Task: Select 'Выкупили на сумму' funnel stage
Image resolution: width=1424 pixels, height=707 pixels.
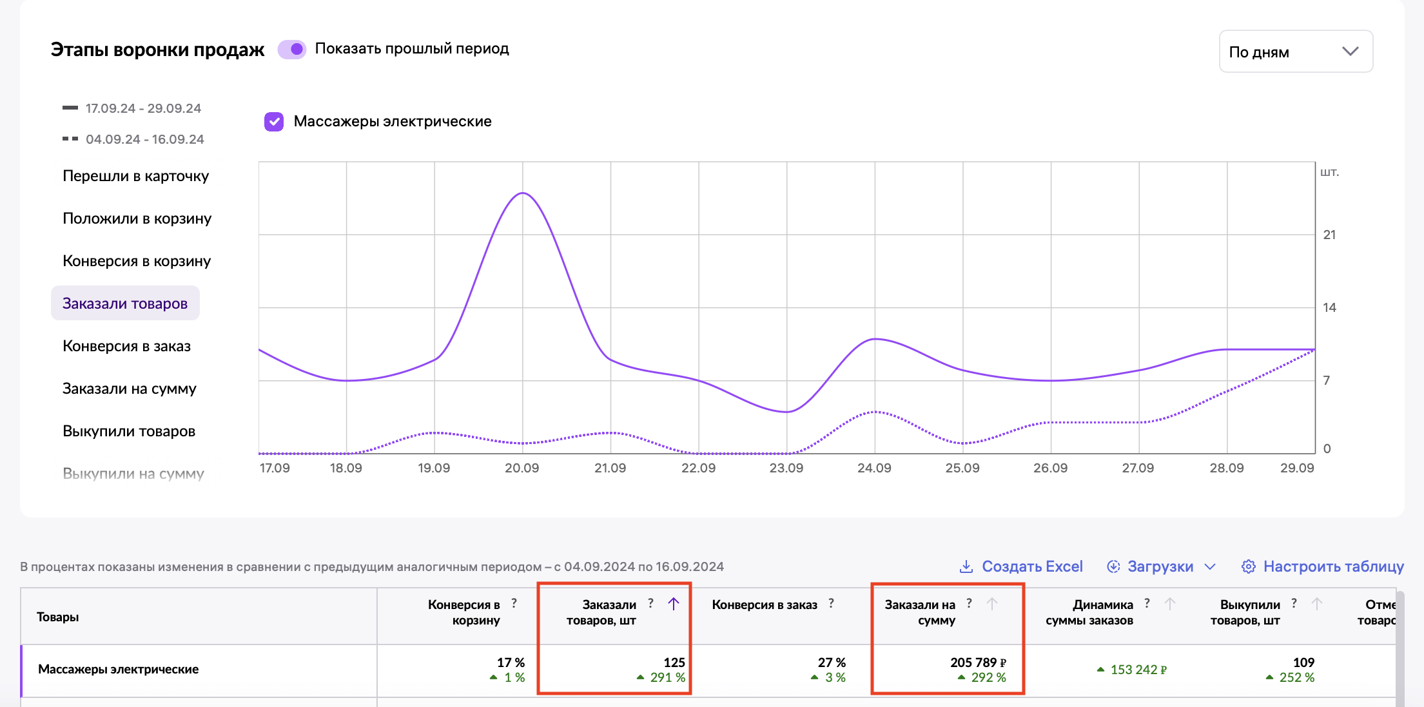Action: (133, 474)
